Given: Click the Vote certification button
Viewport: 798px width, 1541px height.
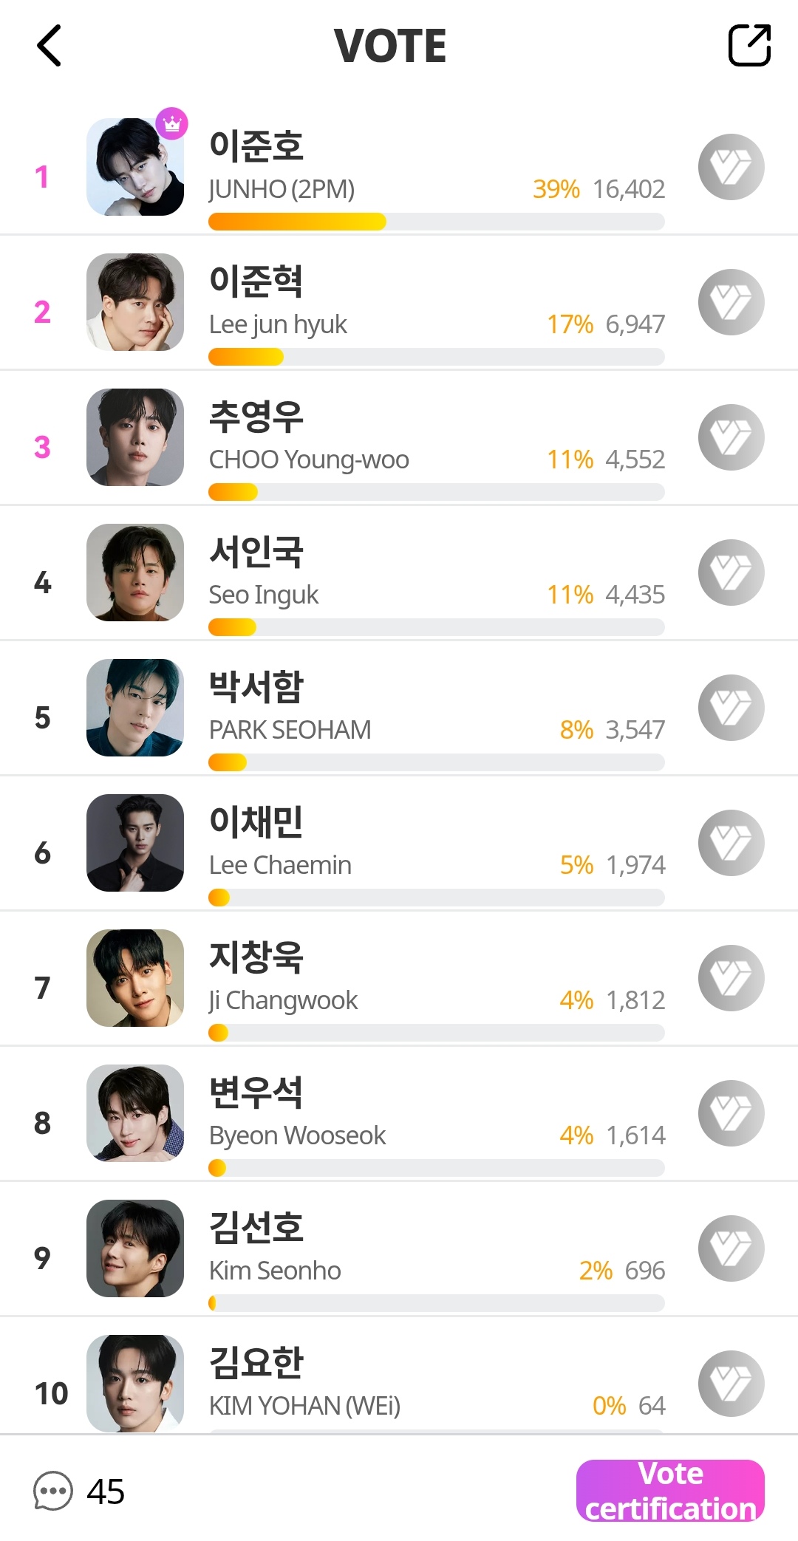Looking at the screenshot, I should click(670, 1491).
